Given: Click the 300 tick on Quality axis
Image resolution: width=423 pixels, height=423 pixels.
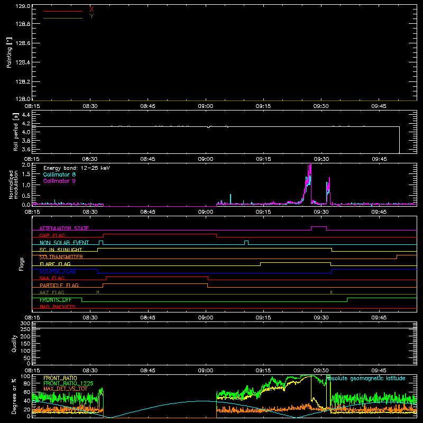Looking at the screenshot, I should point(25,324).
